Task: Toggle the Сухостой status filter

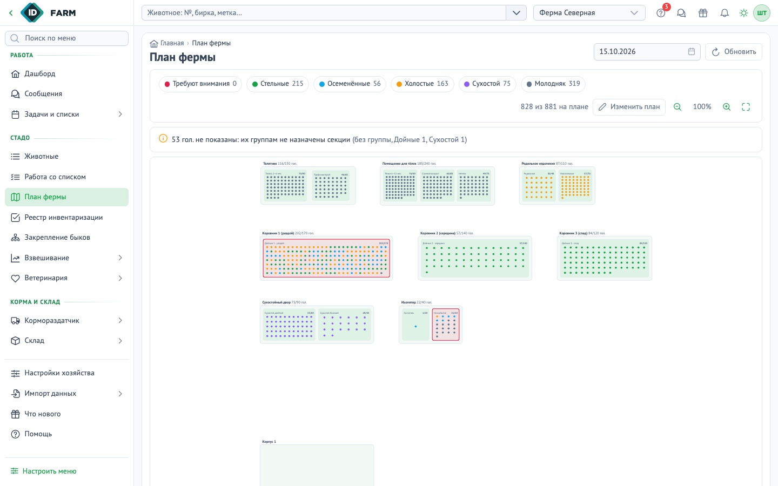Action: (x=487, y=84)
